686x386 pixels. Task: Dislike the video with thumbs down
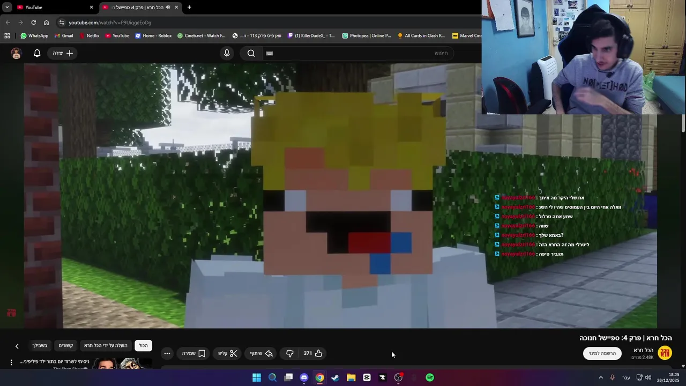[x=289, y=353]
